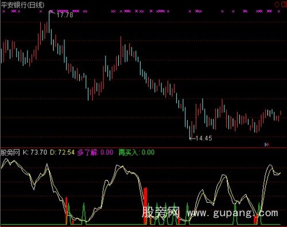Click the 17.78 high price label

65,15
